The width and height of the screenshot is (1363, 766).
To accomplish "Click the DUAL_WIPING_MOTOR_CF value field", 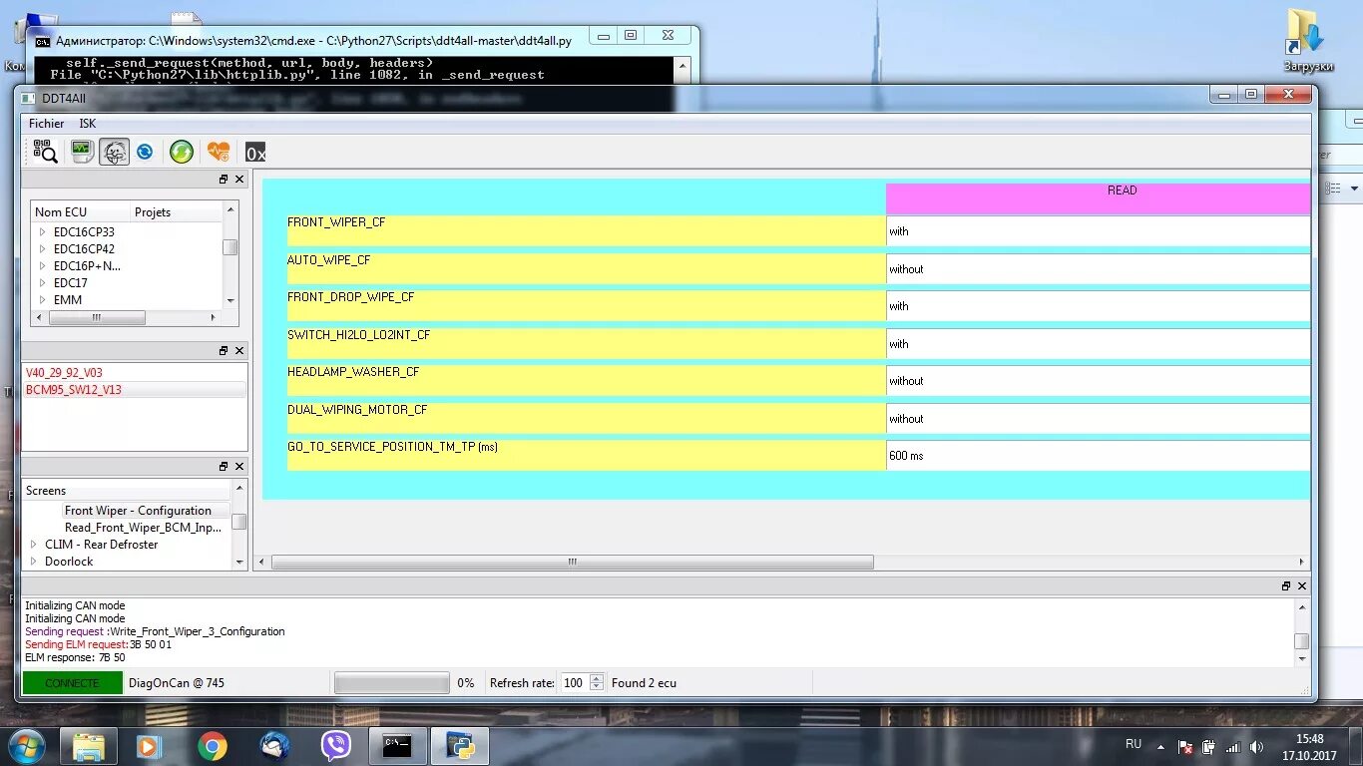I will tap(1098, 419).
